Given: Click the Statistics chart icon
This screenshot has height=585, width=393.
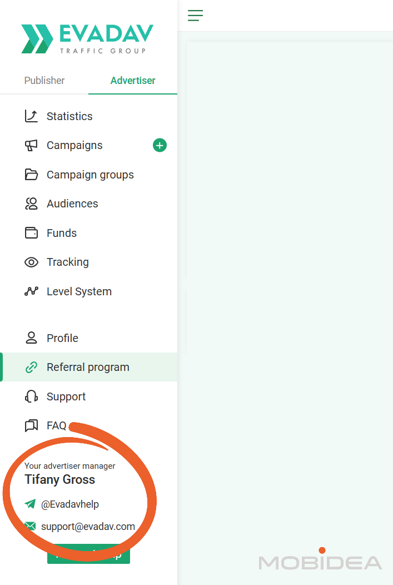Looking at the screenshot, I should 31,116.
